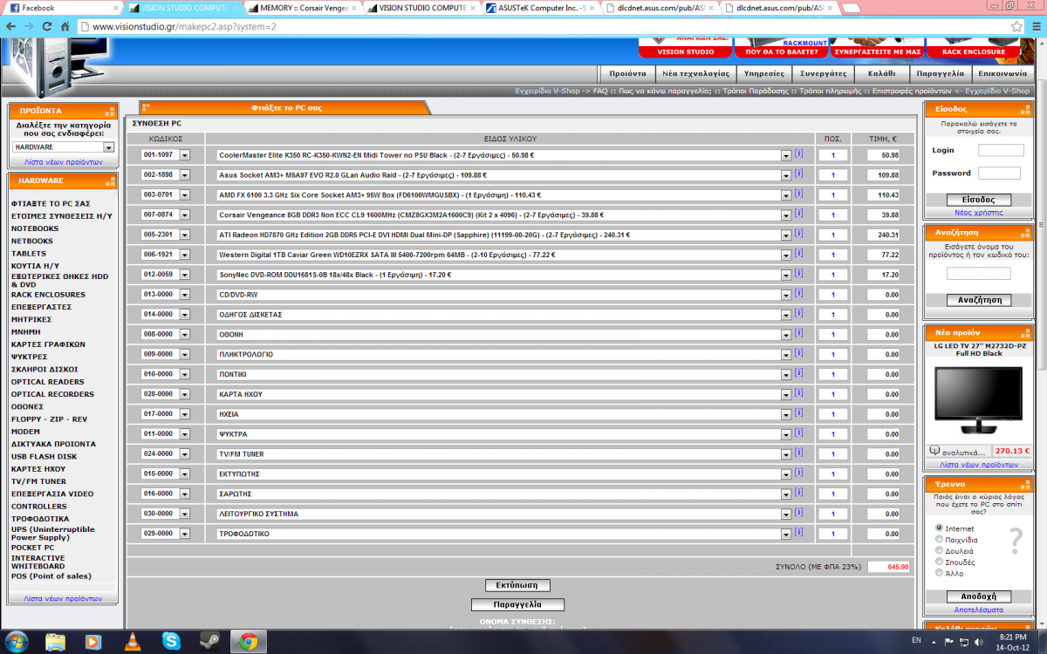Select Internet radio option in survey

point(939,528)
